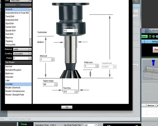
Task: Click the Shank Dia. input field
Action: point(69,30)
